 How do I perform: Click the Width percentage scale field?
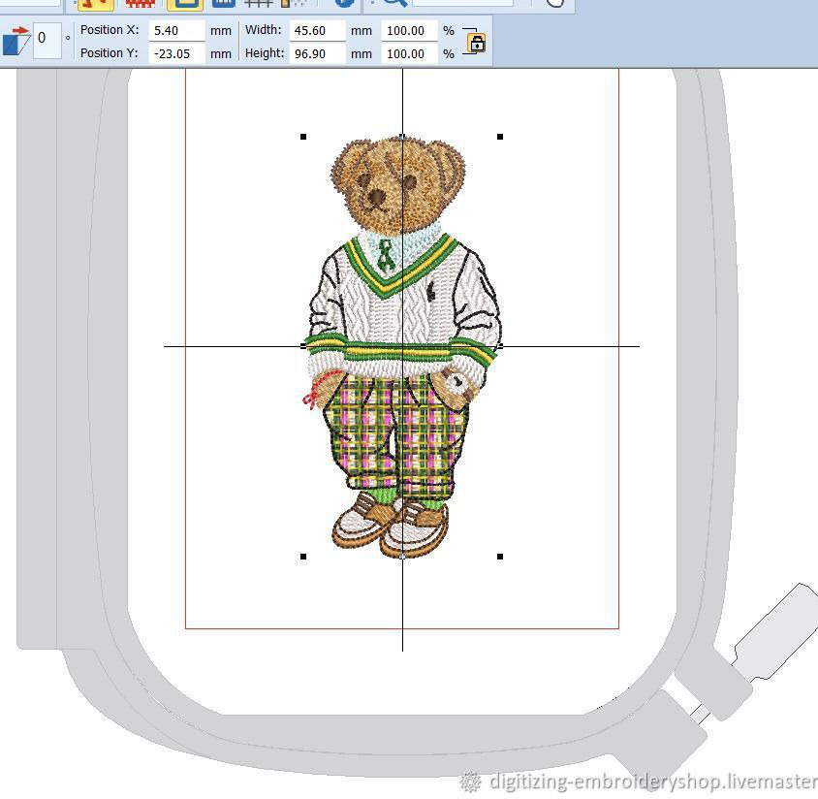(407, 30)
